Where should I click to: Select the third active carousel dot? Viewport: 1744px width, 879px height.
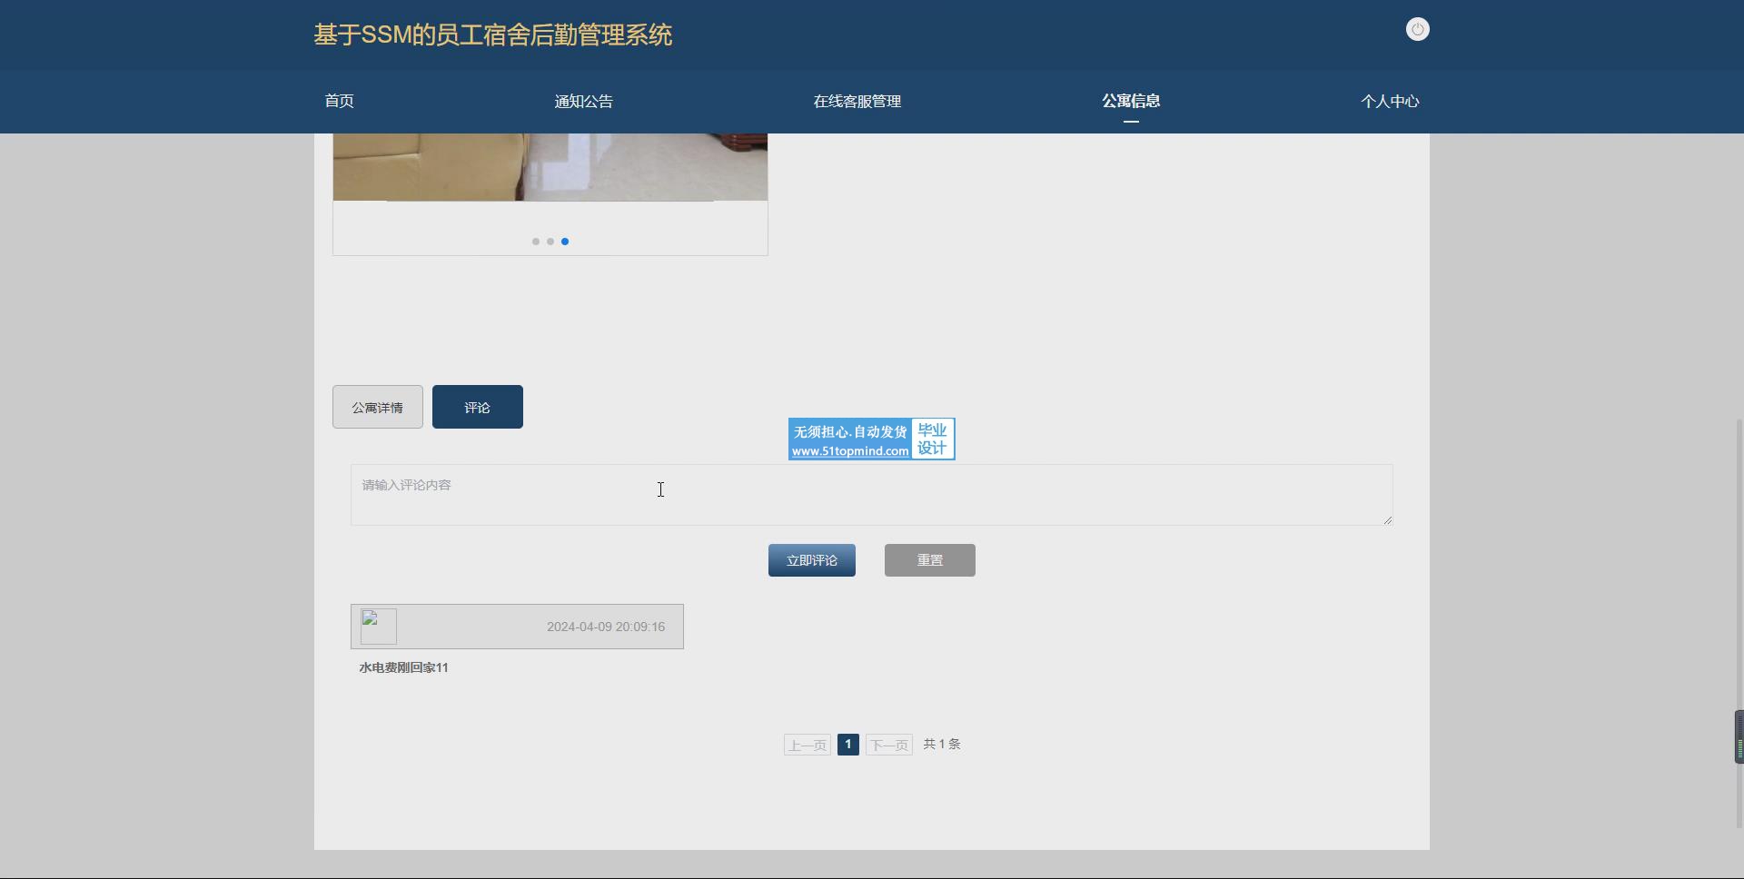(565, 242)
